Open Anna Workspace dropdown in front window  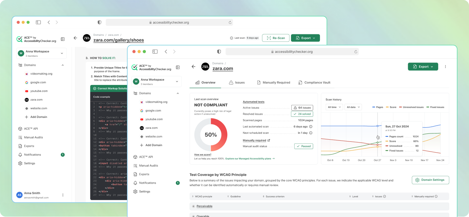pos(156,82)
